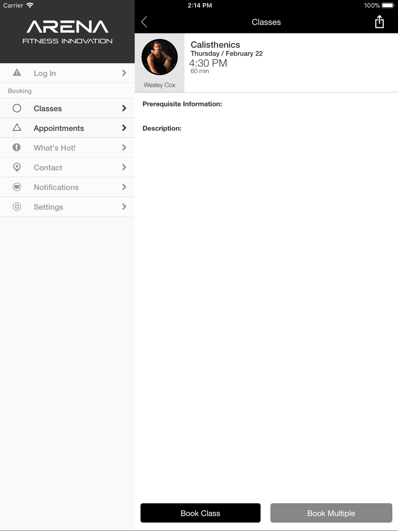
Task: Tap Wesley Cox's profile photo
Action: tap(160, 57)
